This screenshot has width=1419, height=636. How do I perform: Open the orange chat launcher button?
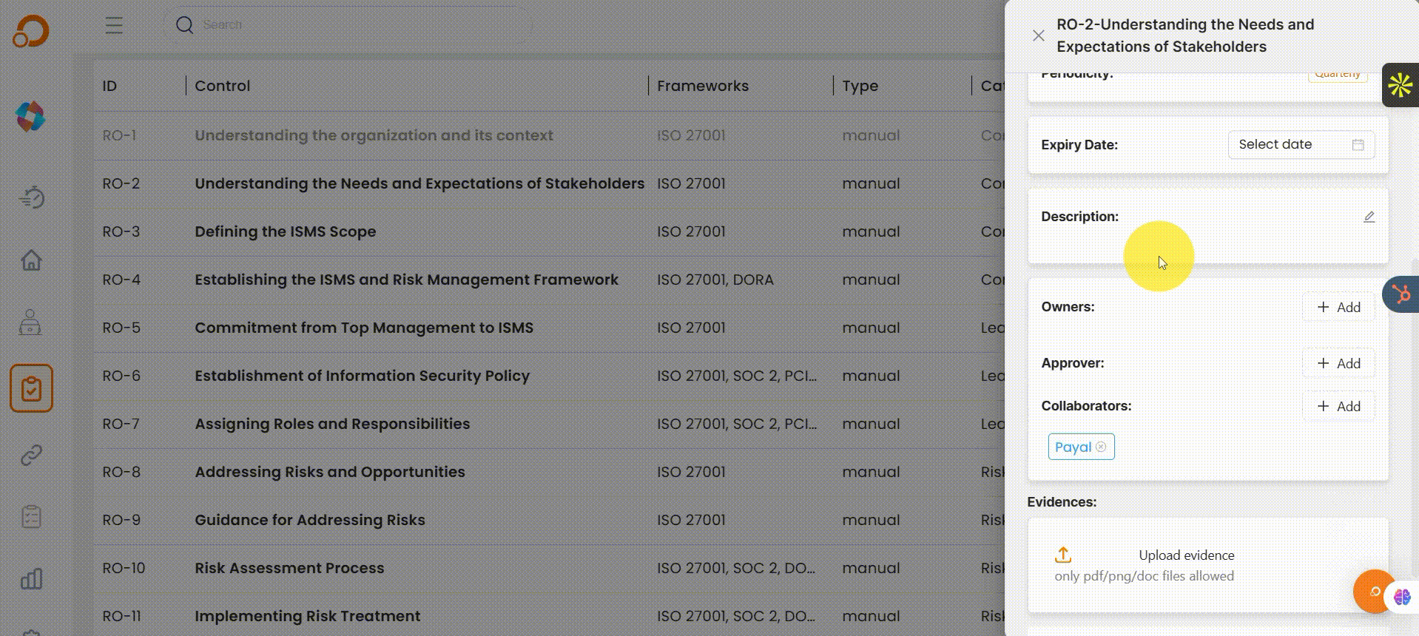pyautogui.click(x=1372, y=592)
